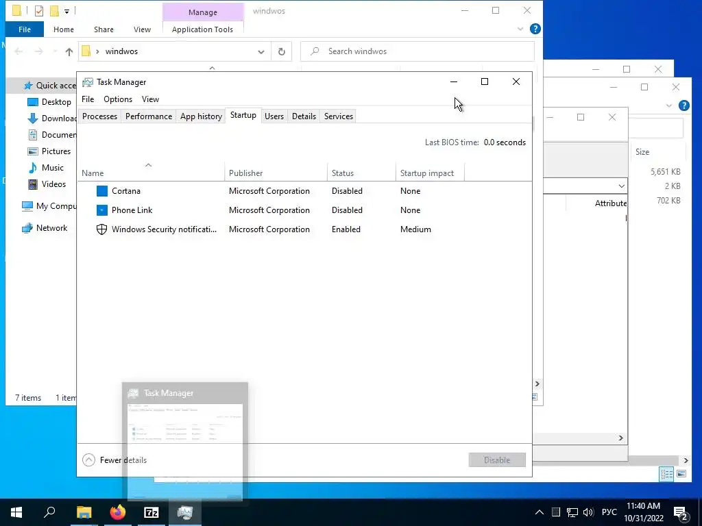The image size is (702, 526).
Task: Click the Desktop icon in navigation pane
Action: point(33,102)
